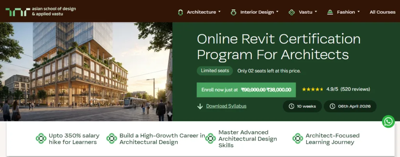Click Upto 350% salary hike for Learners text
Screen dimensions: 400x157
pyautogui.click(x=74, y=139)
